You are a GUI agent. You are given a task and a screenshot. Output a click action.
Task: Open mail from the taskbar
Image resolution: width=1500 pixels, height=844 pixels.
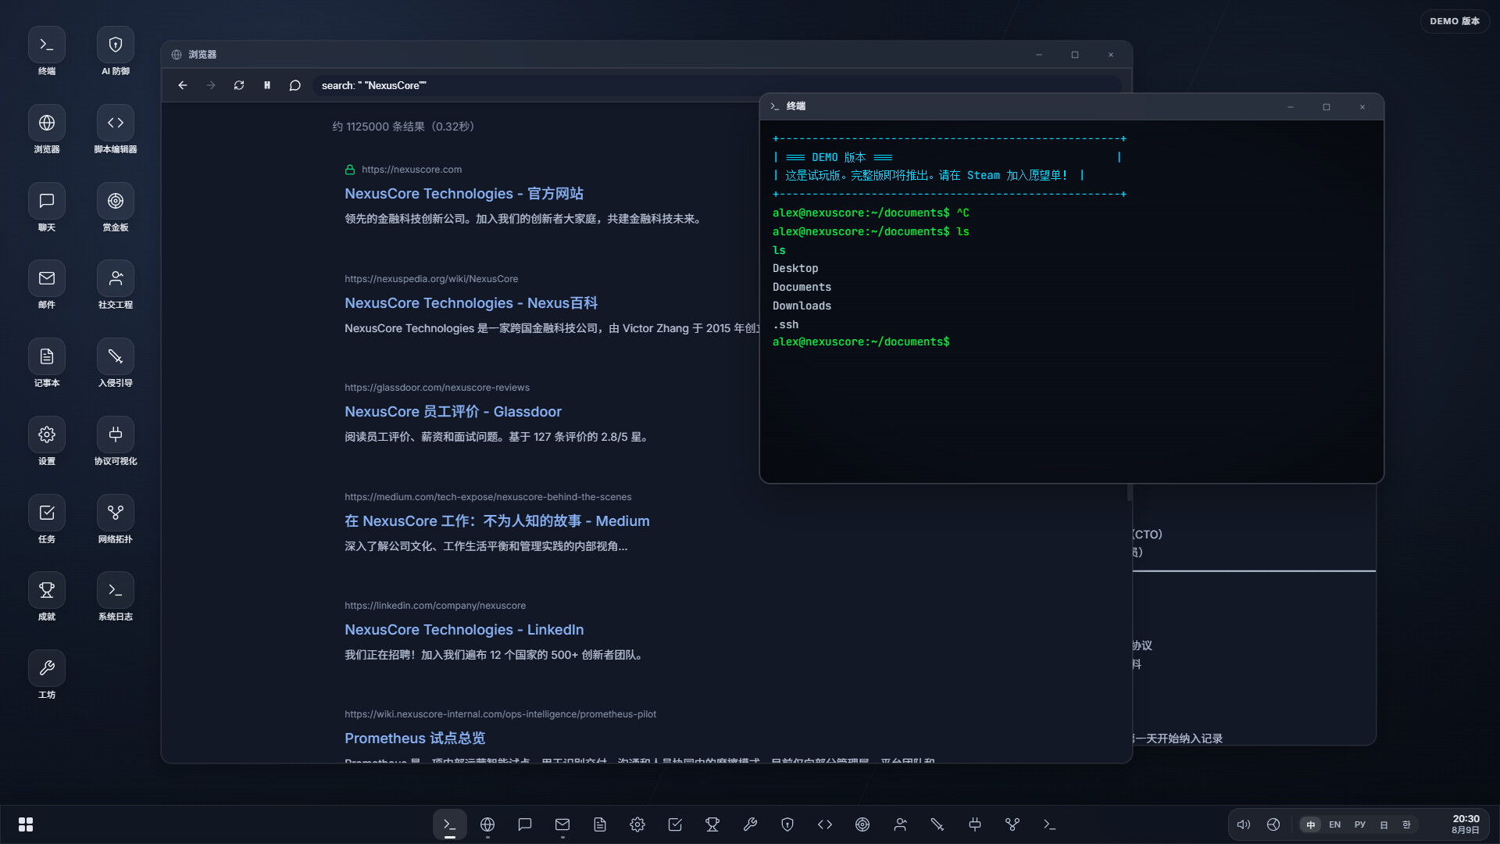coord(562,824)
